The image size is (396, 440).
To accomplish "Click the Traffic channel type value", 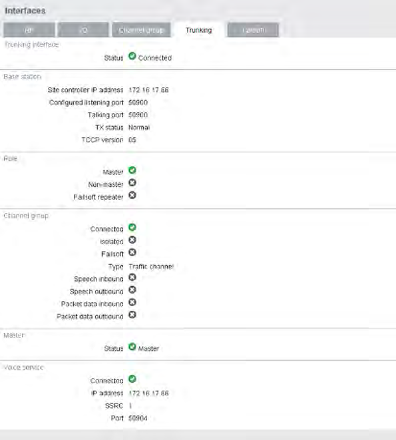I will coord(151,266).
